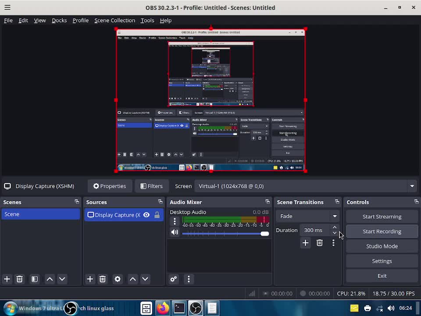
Task: Expand the Screen selection dropdown
Action: [x=412, y=186]
